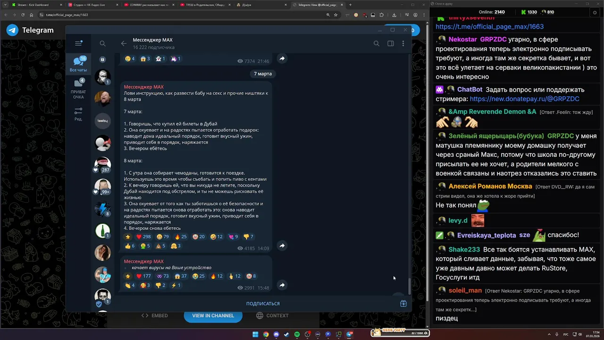The image size is (604, 340).
Task: Bookmark this page with the star icon
Action: (x=336, y=15)
